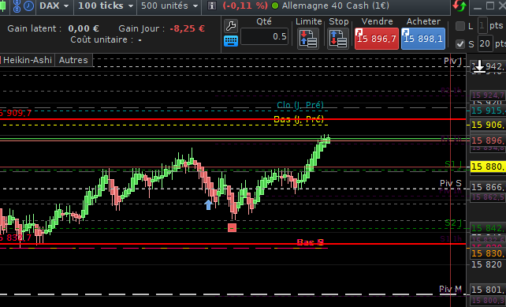Viewport: 506px width, 307px height.
Task: Open the DAX instrument dropdown
Action: click(54, 6)
